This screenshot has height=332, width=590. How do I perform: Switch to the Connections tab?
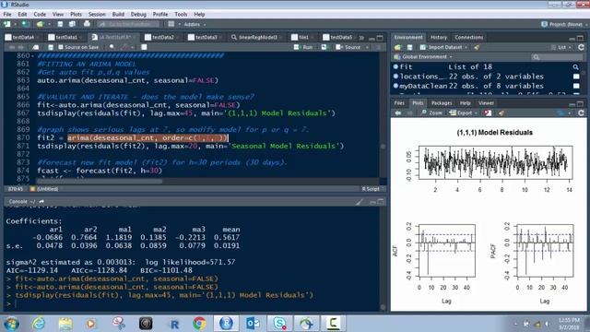469,37
